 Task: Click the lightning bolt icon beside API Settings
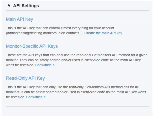(9, 6)
